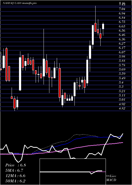Click the 5.69 price axis label
132x185 pixels.
(x=122, y=69)
